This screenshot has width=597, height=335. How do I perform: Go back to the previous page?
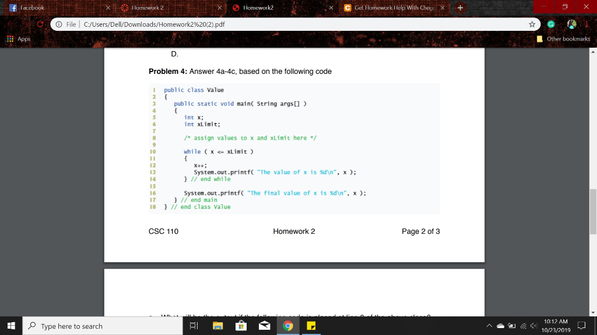click(x=10, y=24)
